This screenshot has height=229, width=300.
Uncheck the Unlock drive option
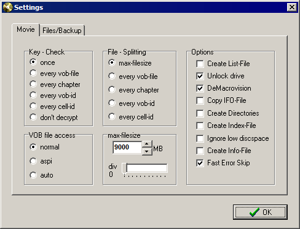pyautogui.click(x=200, y=76)
